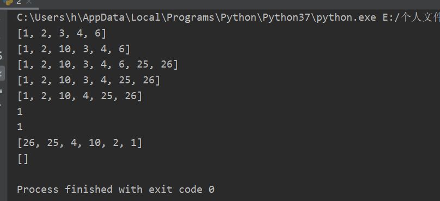Click the output line [1, 2, 10, 3, 4, 6]
This screenshot has width=440, height=201.
coord(74,49)
